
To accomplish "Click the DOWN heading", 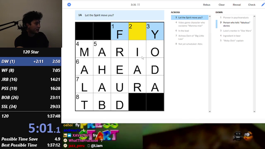I will click(x=219, y=12).
